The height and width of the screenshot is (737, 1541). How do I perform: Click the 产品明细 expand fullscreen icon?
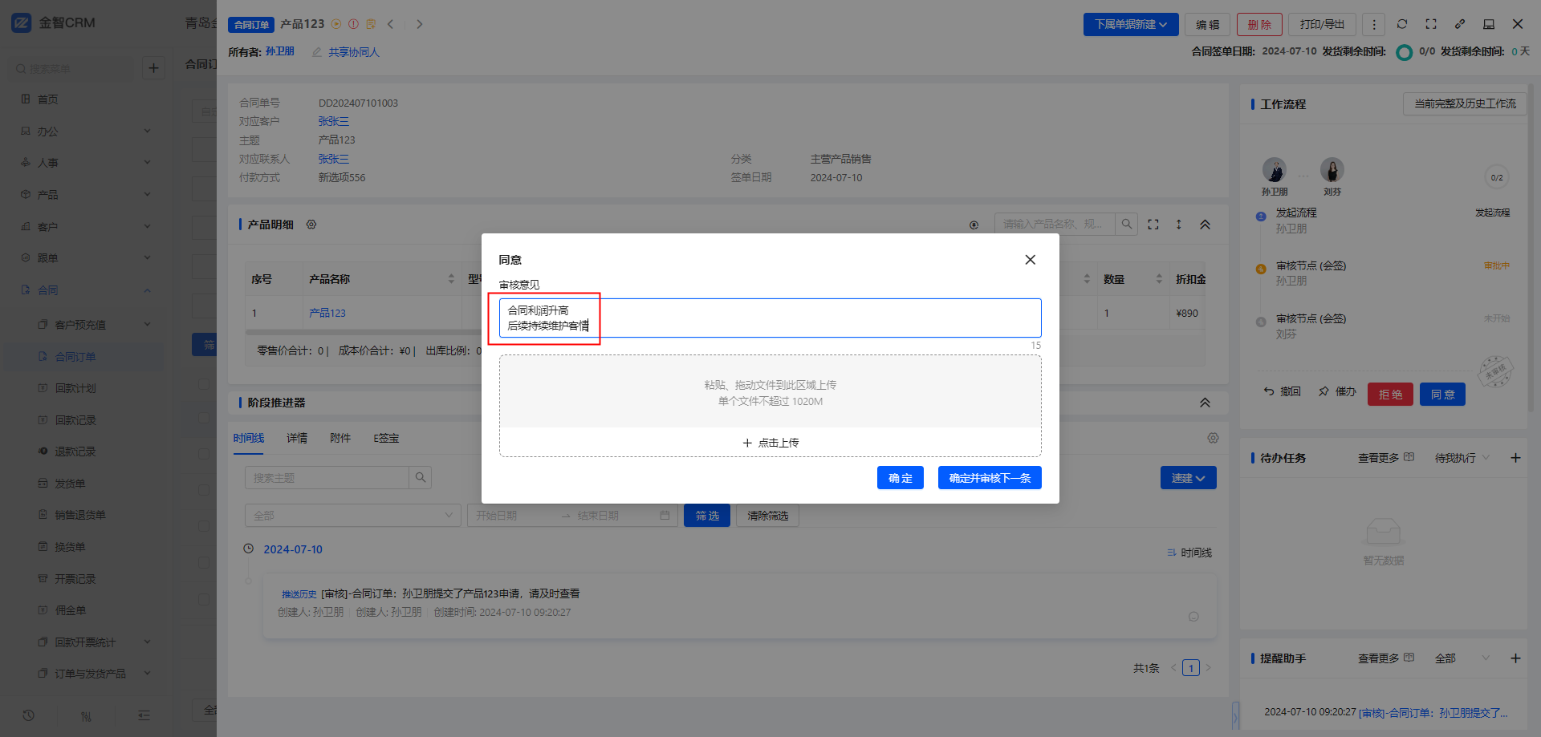1153,225
